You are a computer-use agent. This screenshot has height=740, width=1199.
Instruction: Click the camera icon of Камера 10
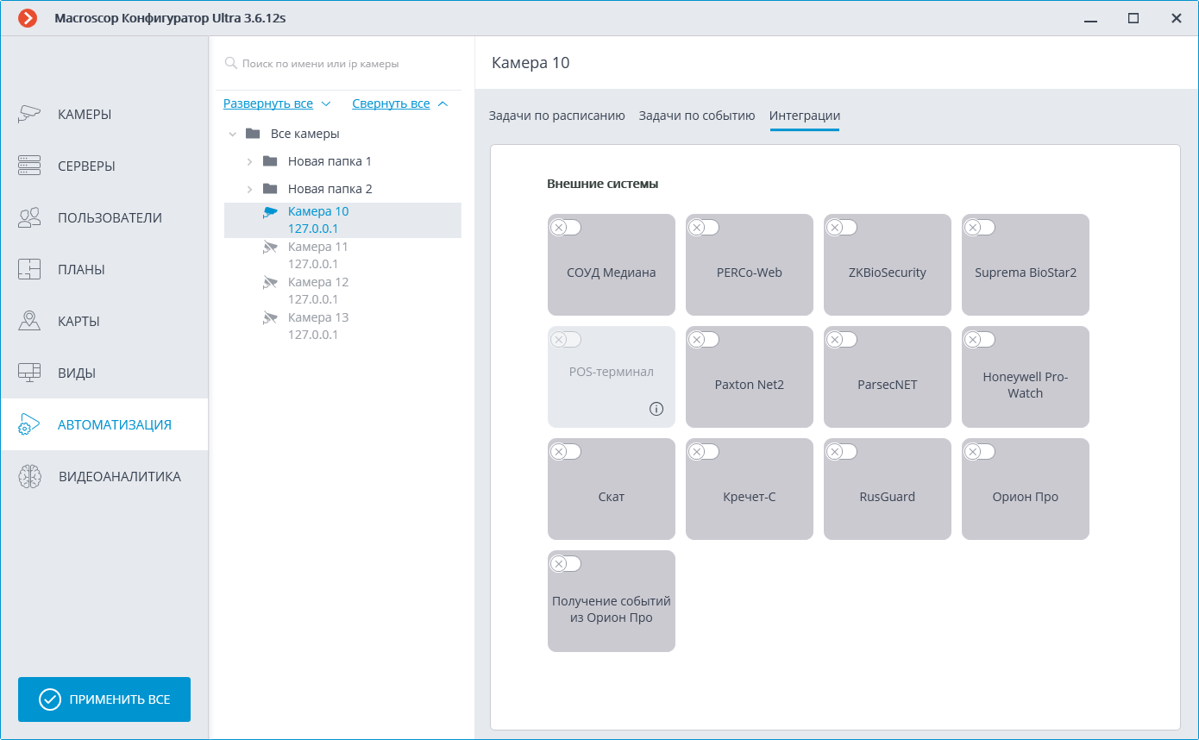[271, 212]
